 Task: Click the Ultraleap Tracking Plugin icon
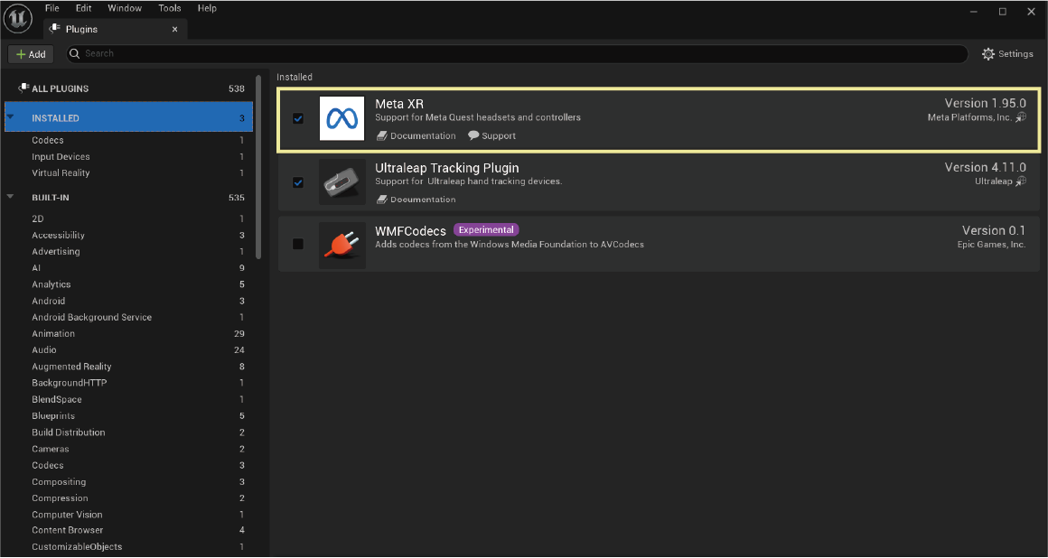click(x=342, y=181)
